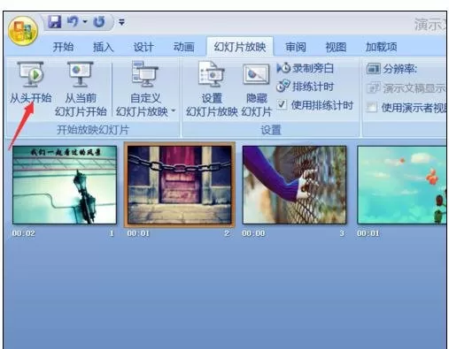Image resolution: width=449 pixels, height=349 pixels.
Task: Select the fourth slide with balloons
Action: click(402, 185)
